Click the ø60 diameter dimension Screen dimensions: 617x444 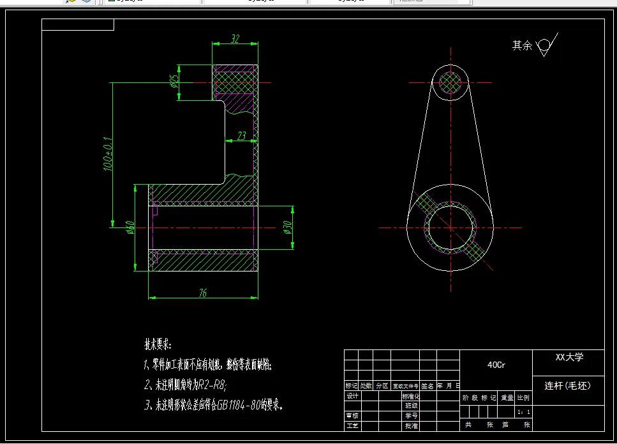[x=130, y=227]
